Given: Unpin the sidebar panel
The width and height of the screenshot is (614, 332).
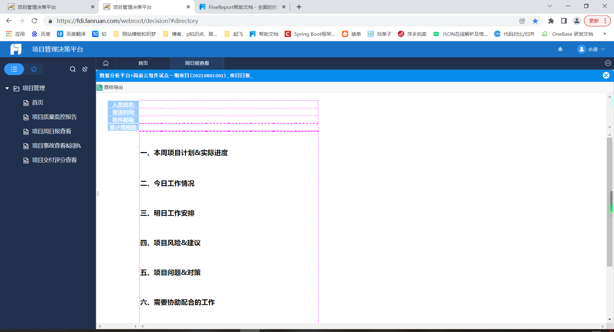Looking at the screenshot, I should pyautogui.click(x=85, y=69).
